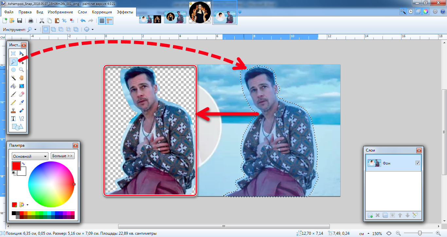The image size is (447, 237).
Task: Open the Правка menu
Action: coord(25,12)
